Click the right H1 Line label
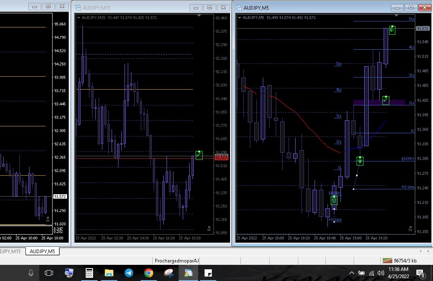 pyautogui.click(x=408, y=187)
